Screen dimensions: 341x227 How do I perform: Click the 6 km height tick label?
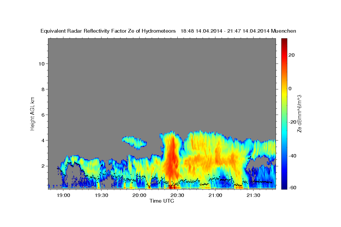point(43,115)
